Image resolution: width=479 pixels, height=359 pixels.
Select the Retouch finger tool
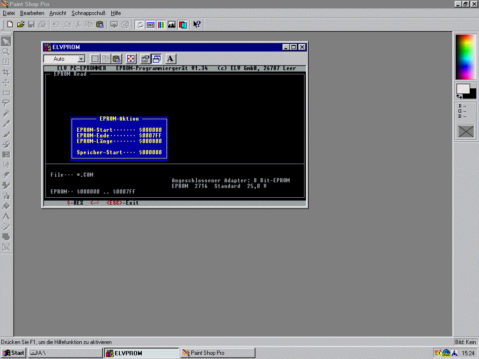point(6,165)
